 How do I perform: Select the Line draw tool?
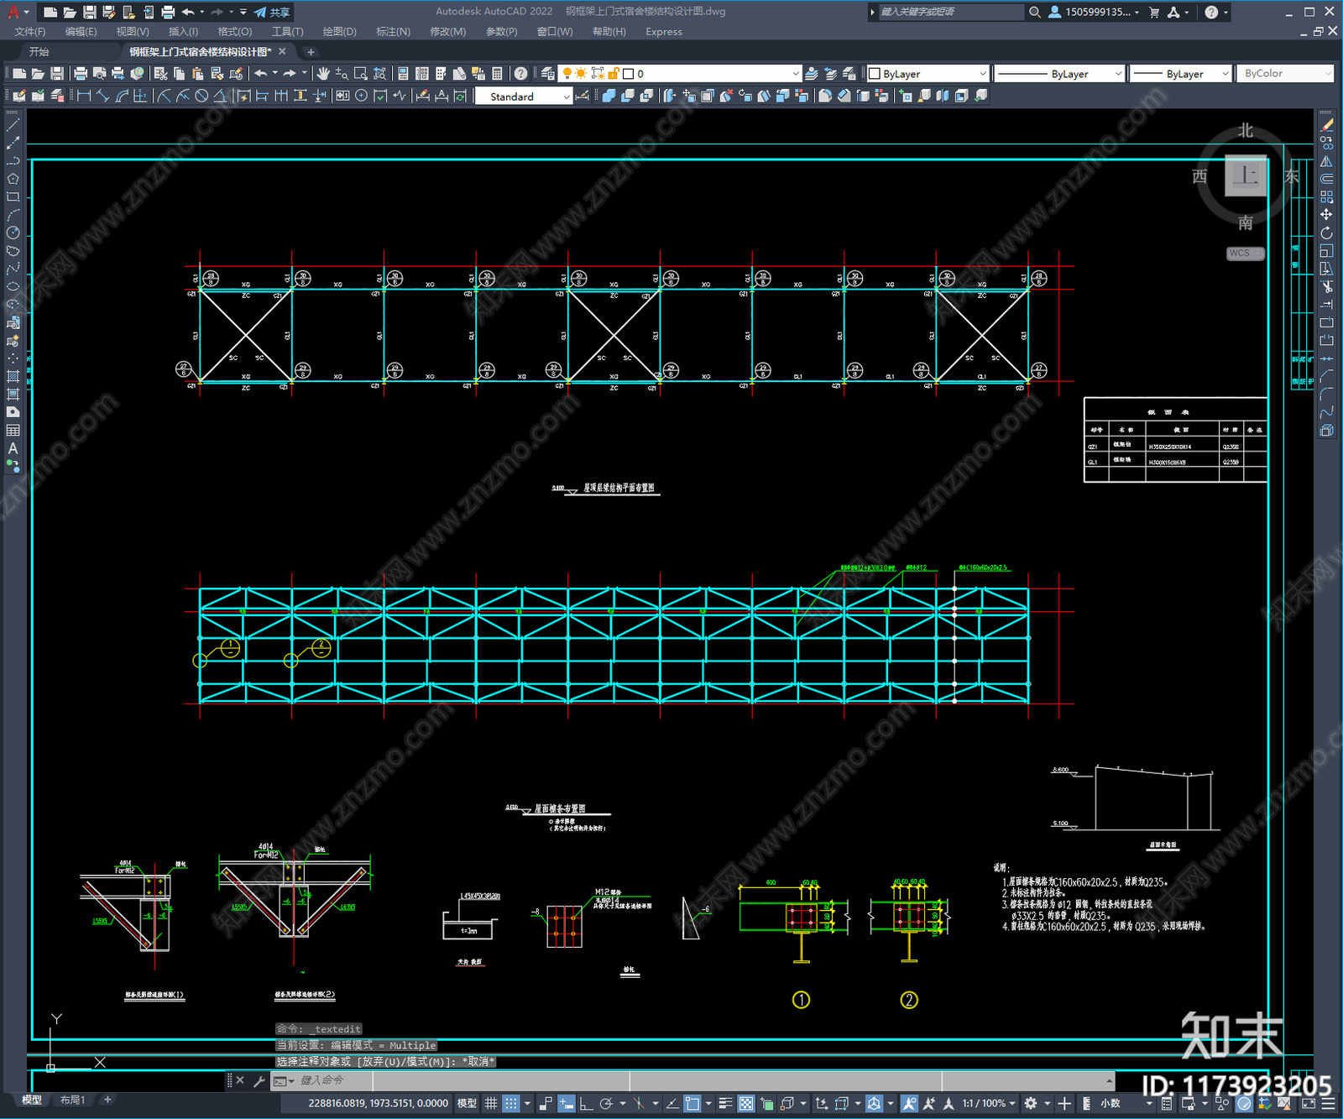[x=13, y=125]
